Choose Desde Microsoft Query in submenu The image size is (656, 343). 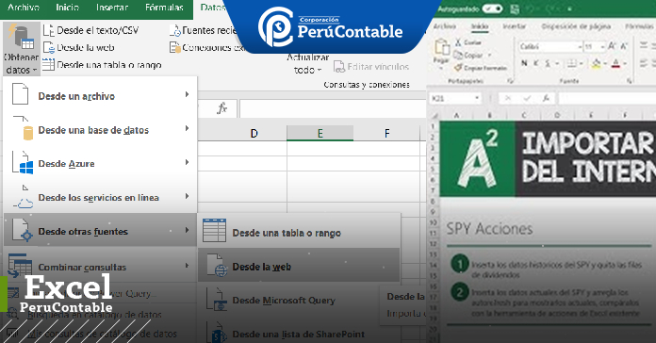click(300, 300)
